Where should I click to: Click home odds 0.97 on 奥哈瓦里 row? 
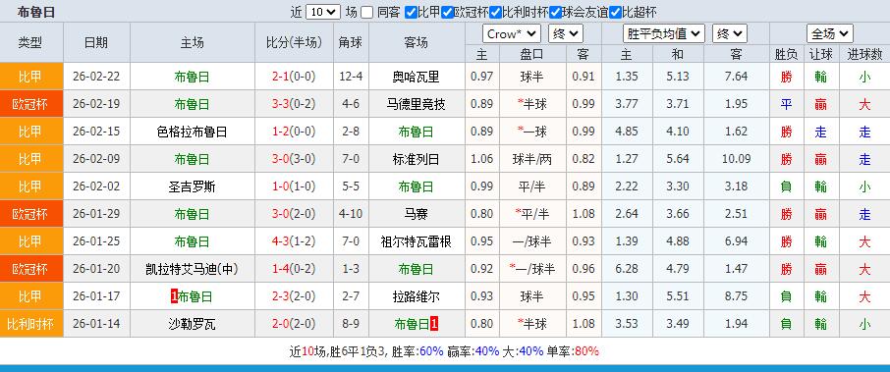482,77
